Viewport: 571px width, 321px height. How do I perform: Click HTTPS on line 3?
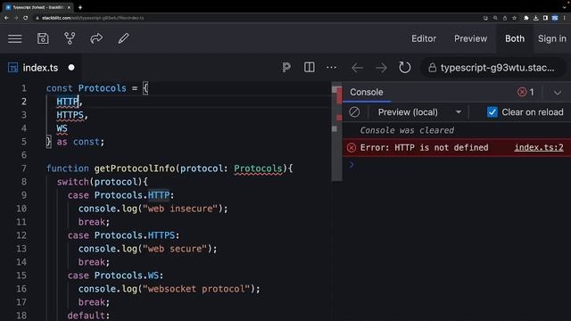click(70, 115)
